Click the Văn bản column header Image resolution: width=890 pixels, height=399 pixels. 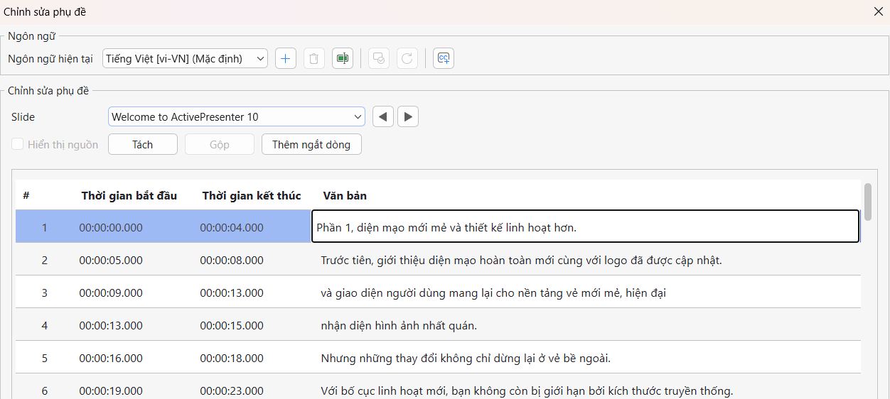click(345, 195)
